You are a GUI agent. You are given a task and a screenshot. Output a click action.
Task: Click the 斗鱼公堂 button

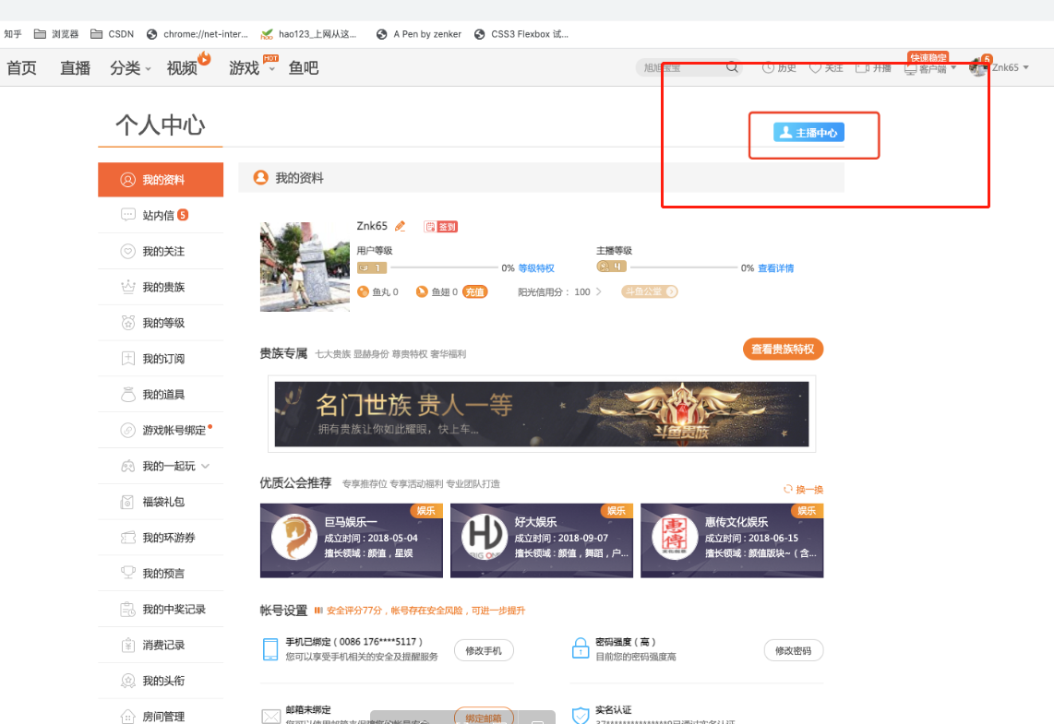coord(650,291)
